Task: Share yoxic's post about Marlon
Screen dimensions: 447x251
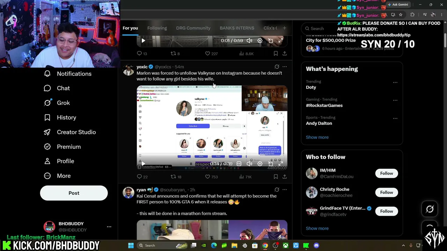Action: coord(285,177)
